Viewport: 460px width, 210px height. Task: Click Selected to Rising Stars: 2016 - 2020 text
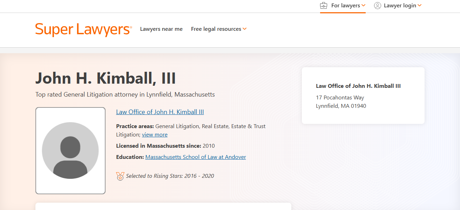pyautogui.click(x=170, y=176)
